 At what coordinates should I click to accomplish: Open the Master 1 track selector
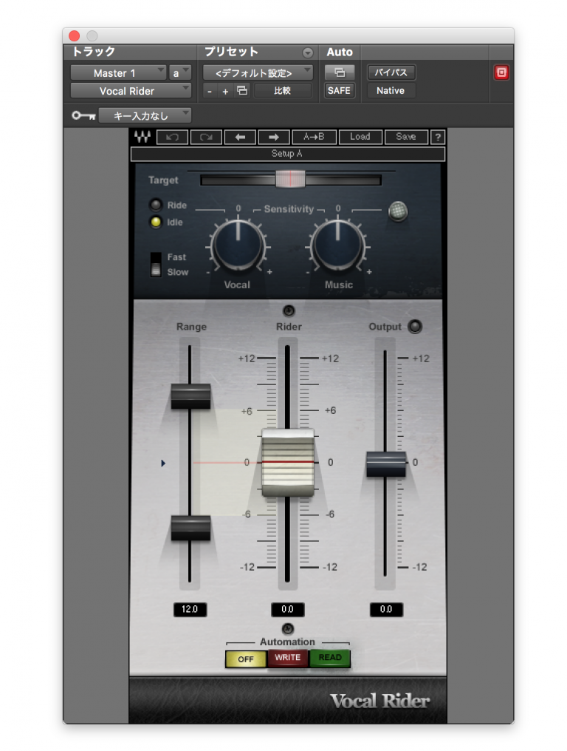[x=118, y=72]
